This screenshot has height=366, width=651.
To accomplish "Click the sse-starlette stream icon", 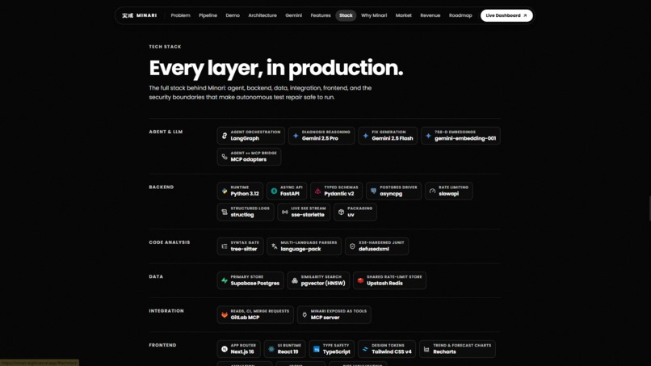I will pos(285,212).
